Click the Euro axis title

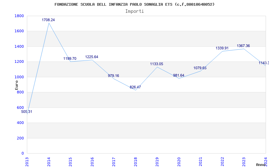(16, 85)
